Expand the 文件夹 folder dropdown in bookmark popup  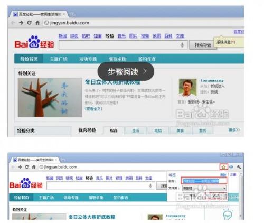[x=204, y=188]
